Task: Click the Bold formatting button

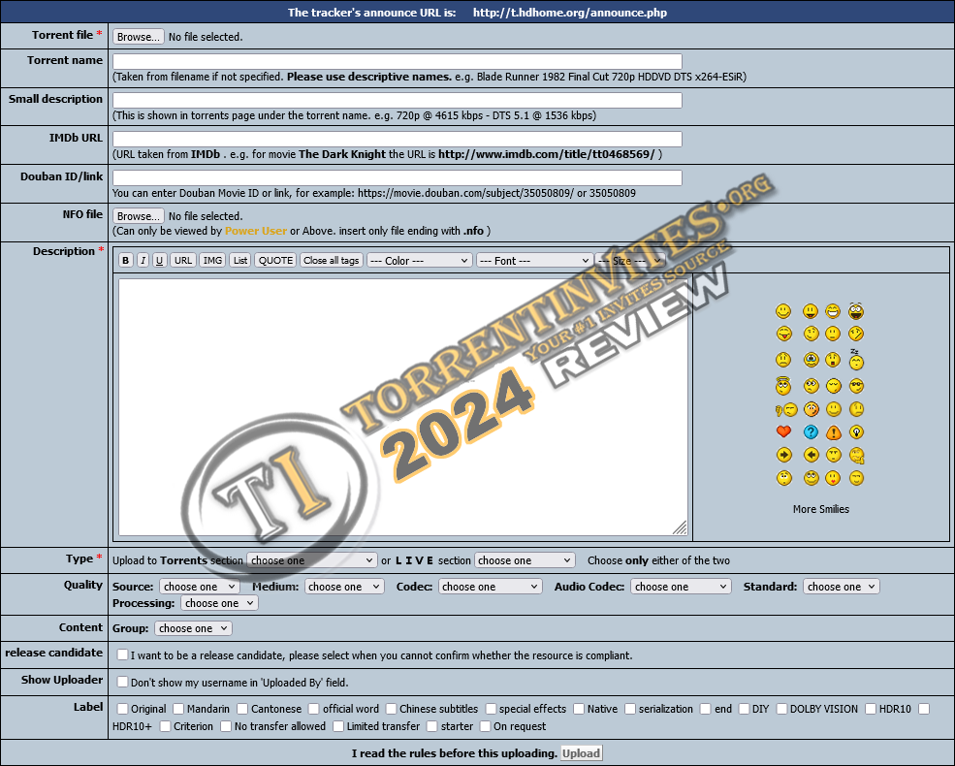Action: point(126,260)
